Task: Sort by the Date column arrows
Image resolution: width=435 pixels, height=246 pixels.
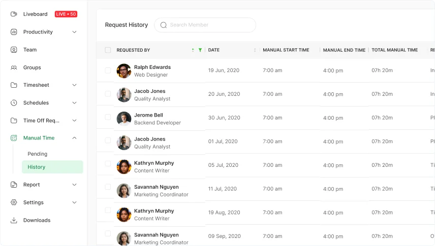Action: pyautogui.click(x=255, y=50)
